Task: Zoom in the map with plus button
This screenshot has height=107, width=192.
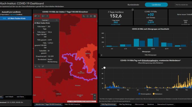Action: pos(95,95)
